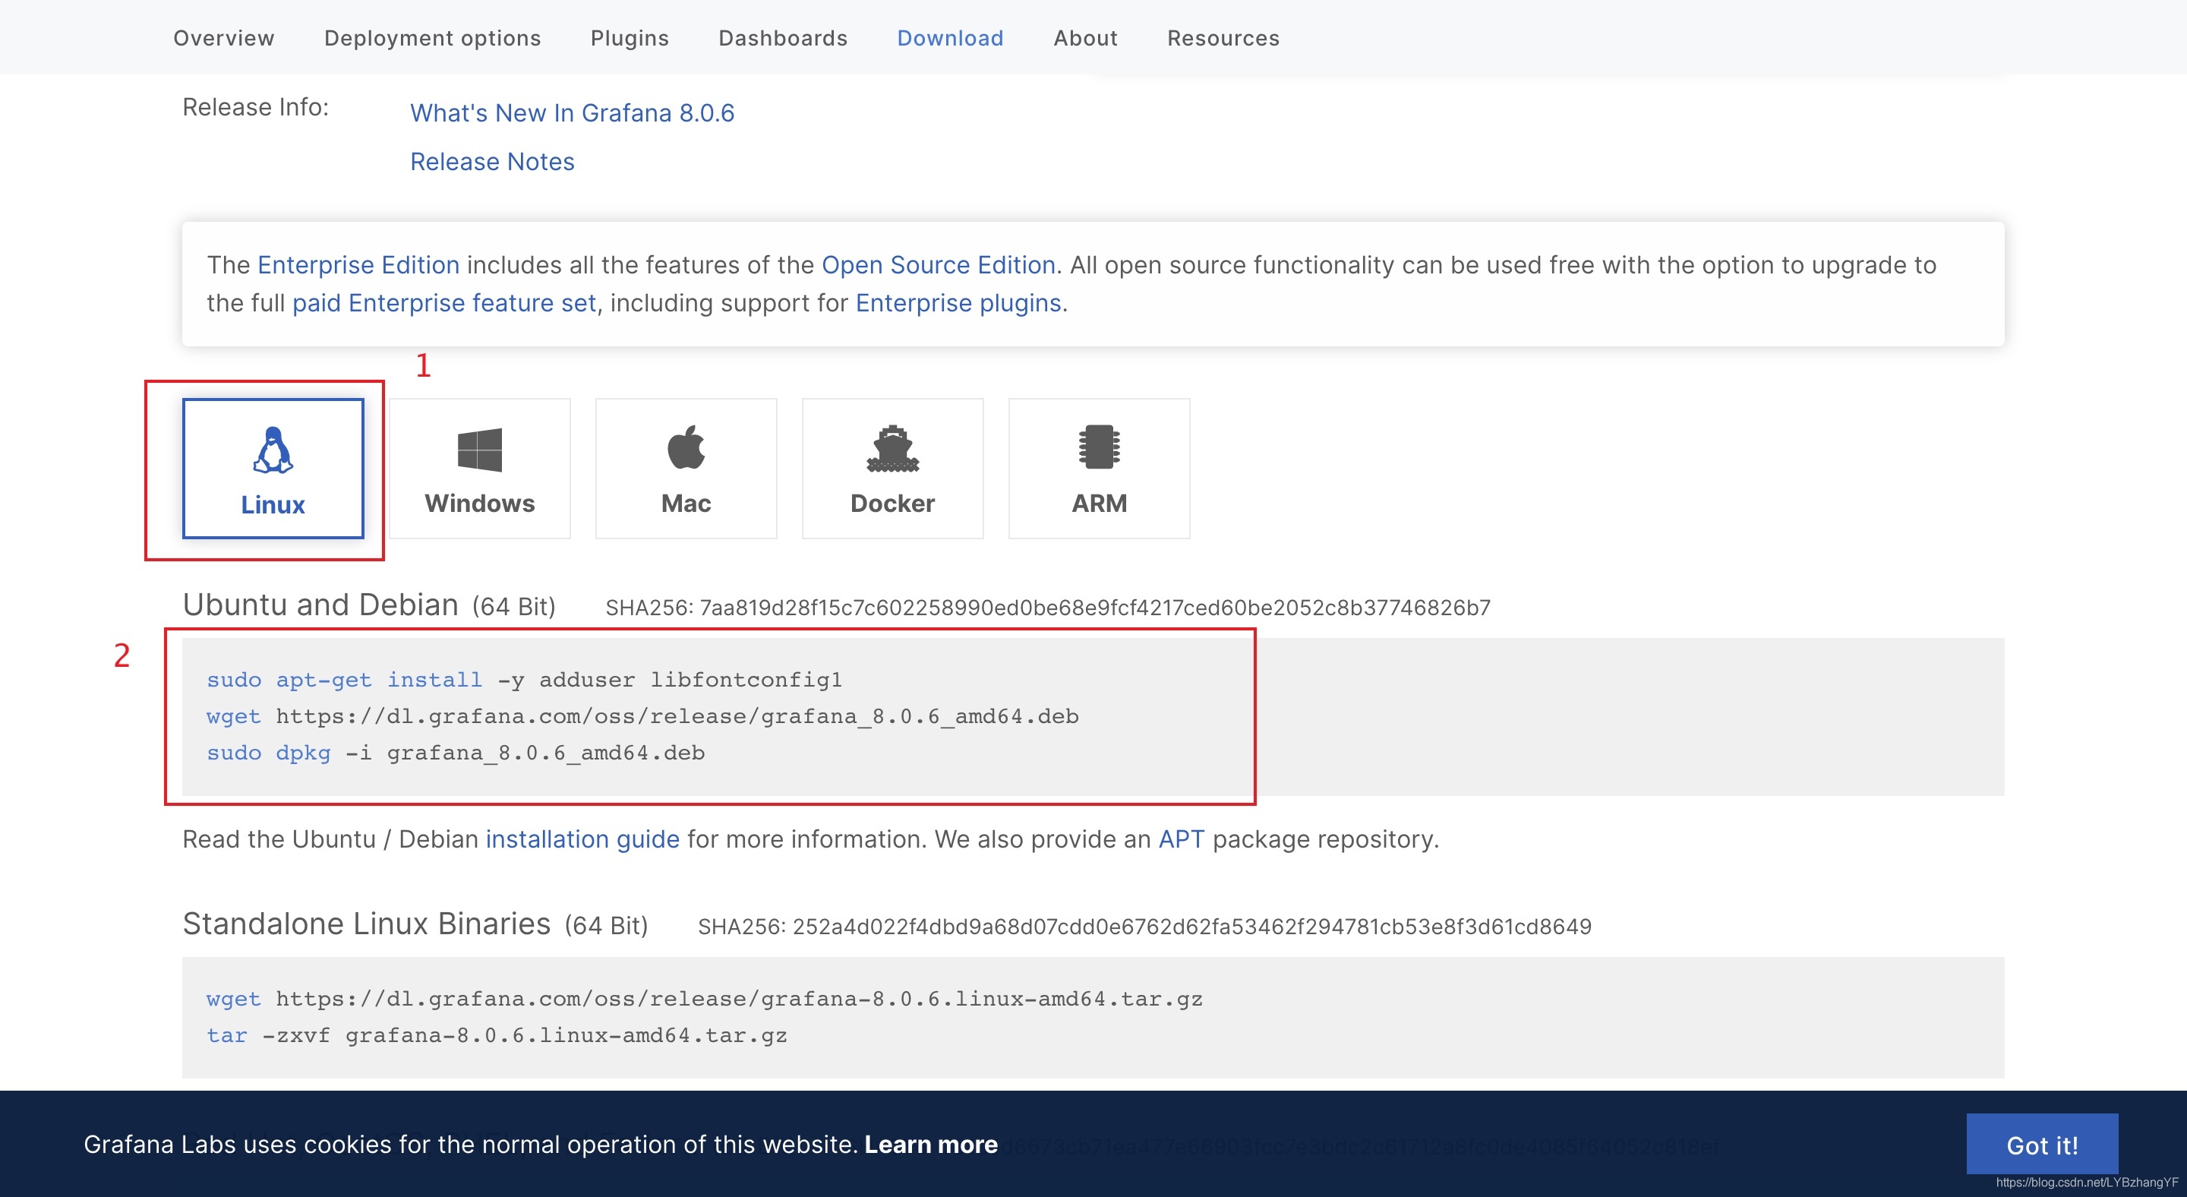
Task: Open the Plugins menu item
Action: click(630, 38)
